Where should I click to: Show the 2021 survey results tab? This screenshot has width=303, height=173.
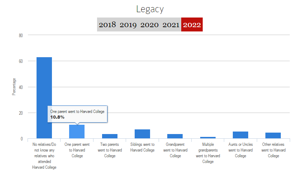pos(170,25)
